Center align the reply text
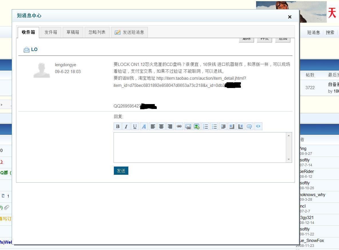This screenshot has width=339, height=250. (161, 126)
